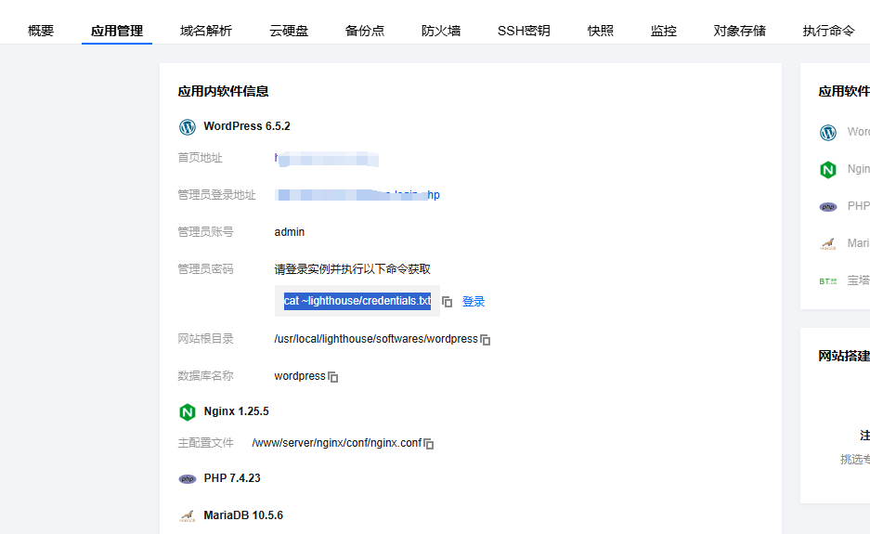Open the 概要 tab
870x534 pixels.
click(x=41, y=31)
